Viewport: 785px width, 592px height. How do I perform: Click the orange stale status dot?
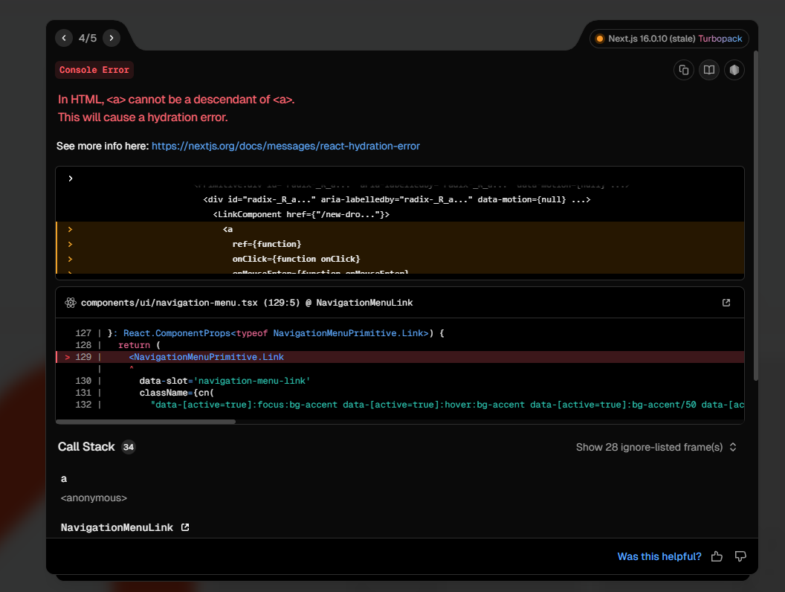[599, 39]
